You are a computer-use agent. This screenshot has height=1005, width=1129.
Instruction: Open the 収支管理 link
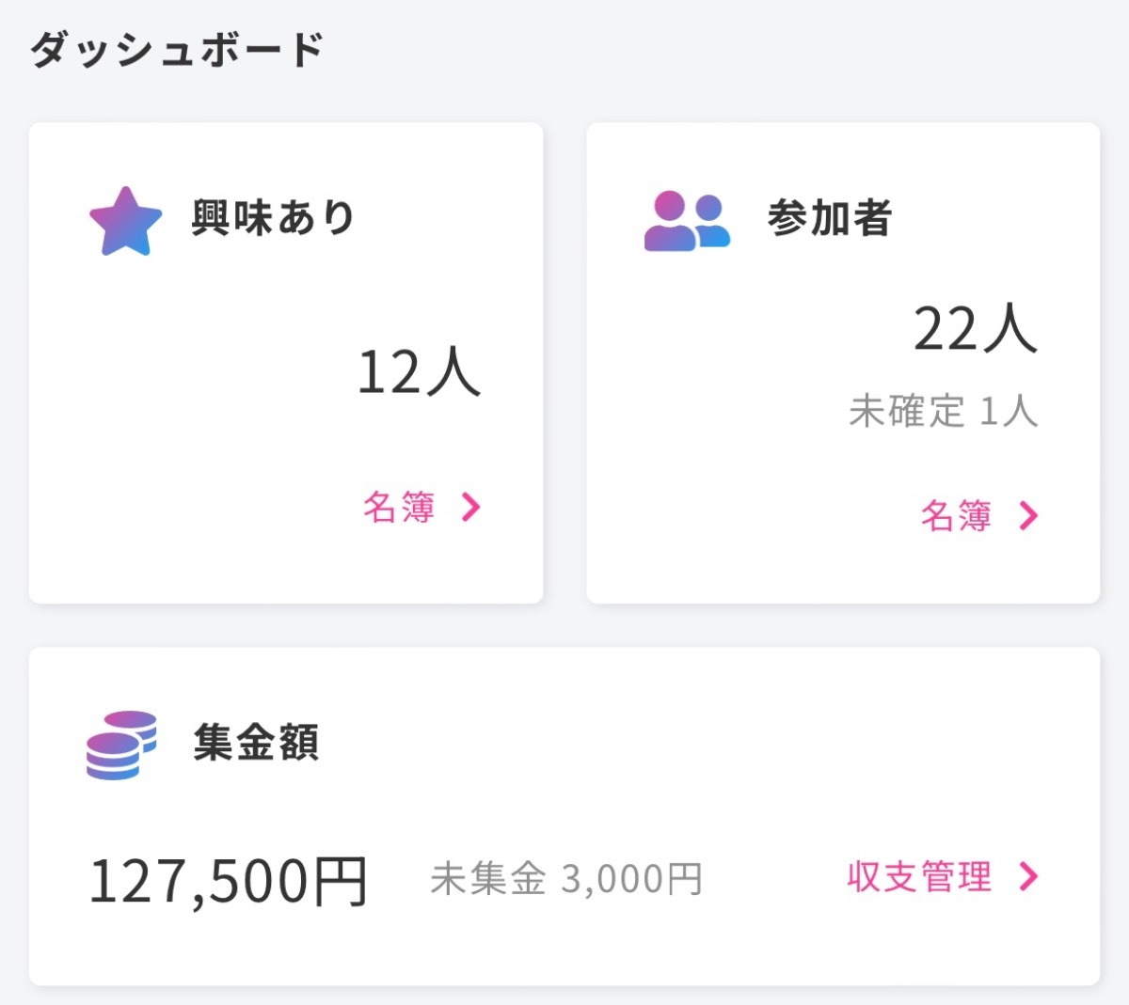tap(919, 877)
